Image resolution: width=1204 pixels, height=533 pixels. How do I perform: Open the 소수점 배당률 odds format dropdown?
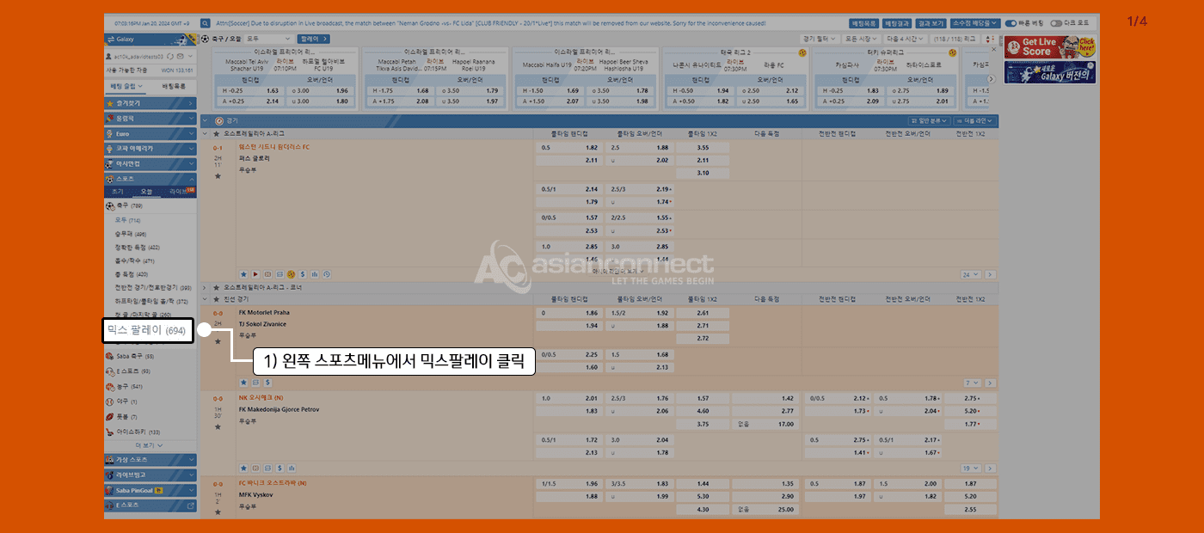tap(976, 23)
